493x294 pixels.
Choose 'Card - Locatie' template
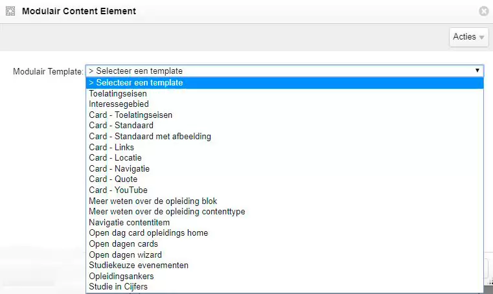click(x=115, y=157)
